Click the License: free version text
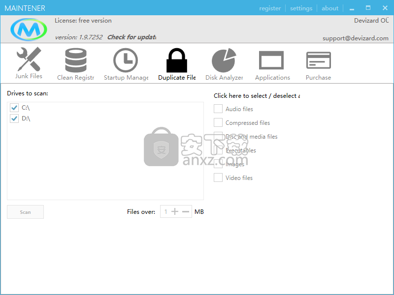The height and width of the screenshot is (295, 394). coord(83,21)
